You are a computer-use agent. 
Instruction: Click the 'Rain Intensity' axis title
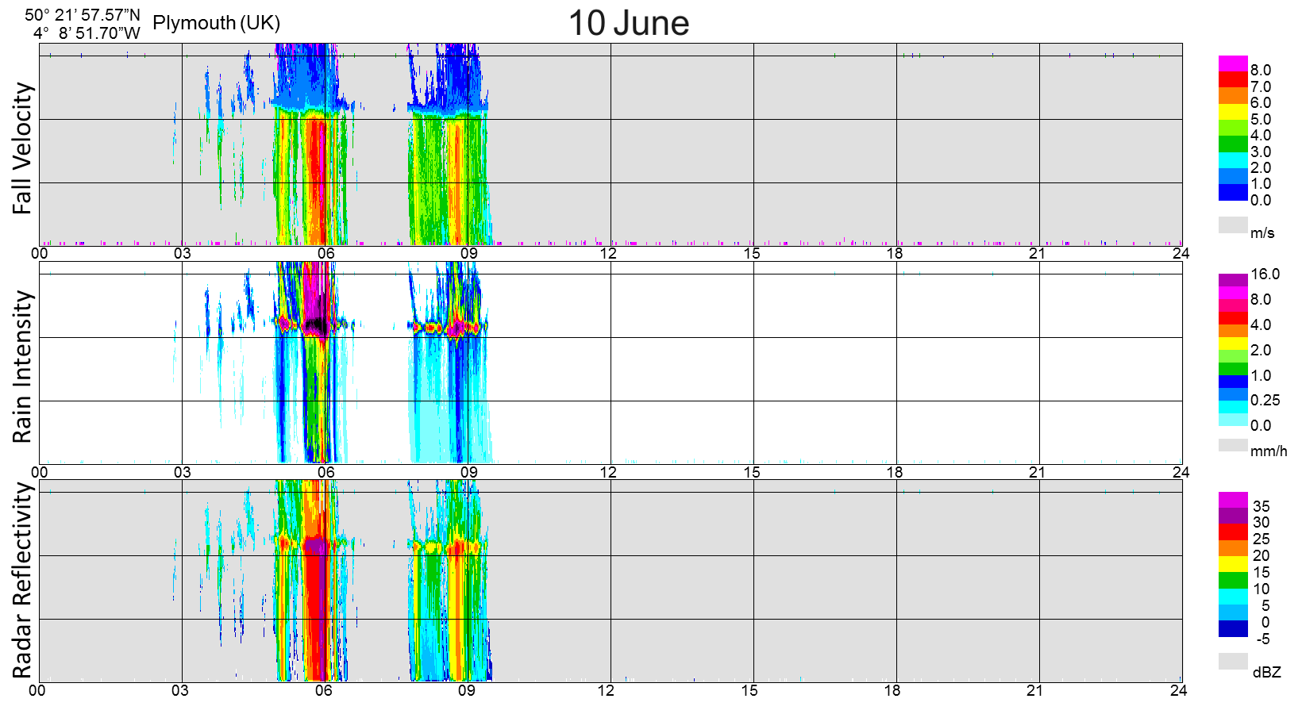tap(22, 367)
